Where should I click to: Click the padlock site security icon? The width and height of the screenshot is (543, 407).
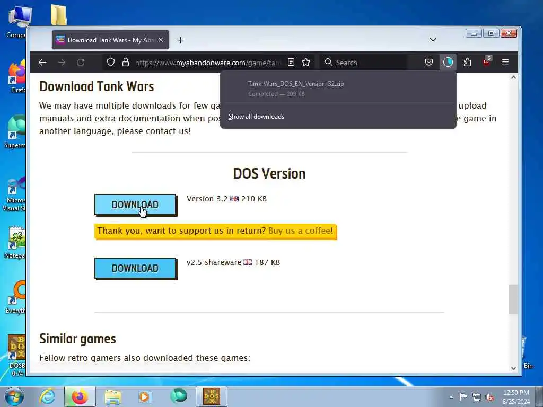126,63
